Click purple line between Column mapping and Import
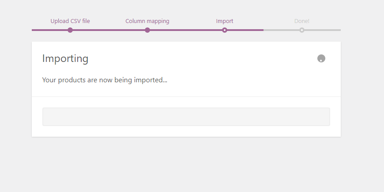384x192 pixels. tap(186, 30)
